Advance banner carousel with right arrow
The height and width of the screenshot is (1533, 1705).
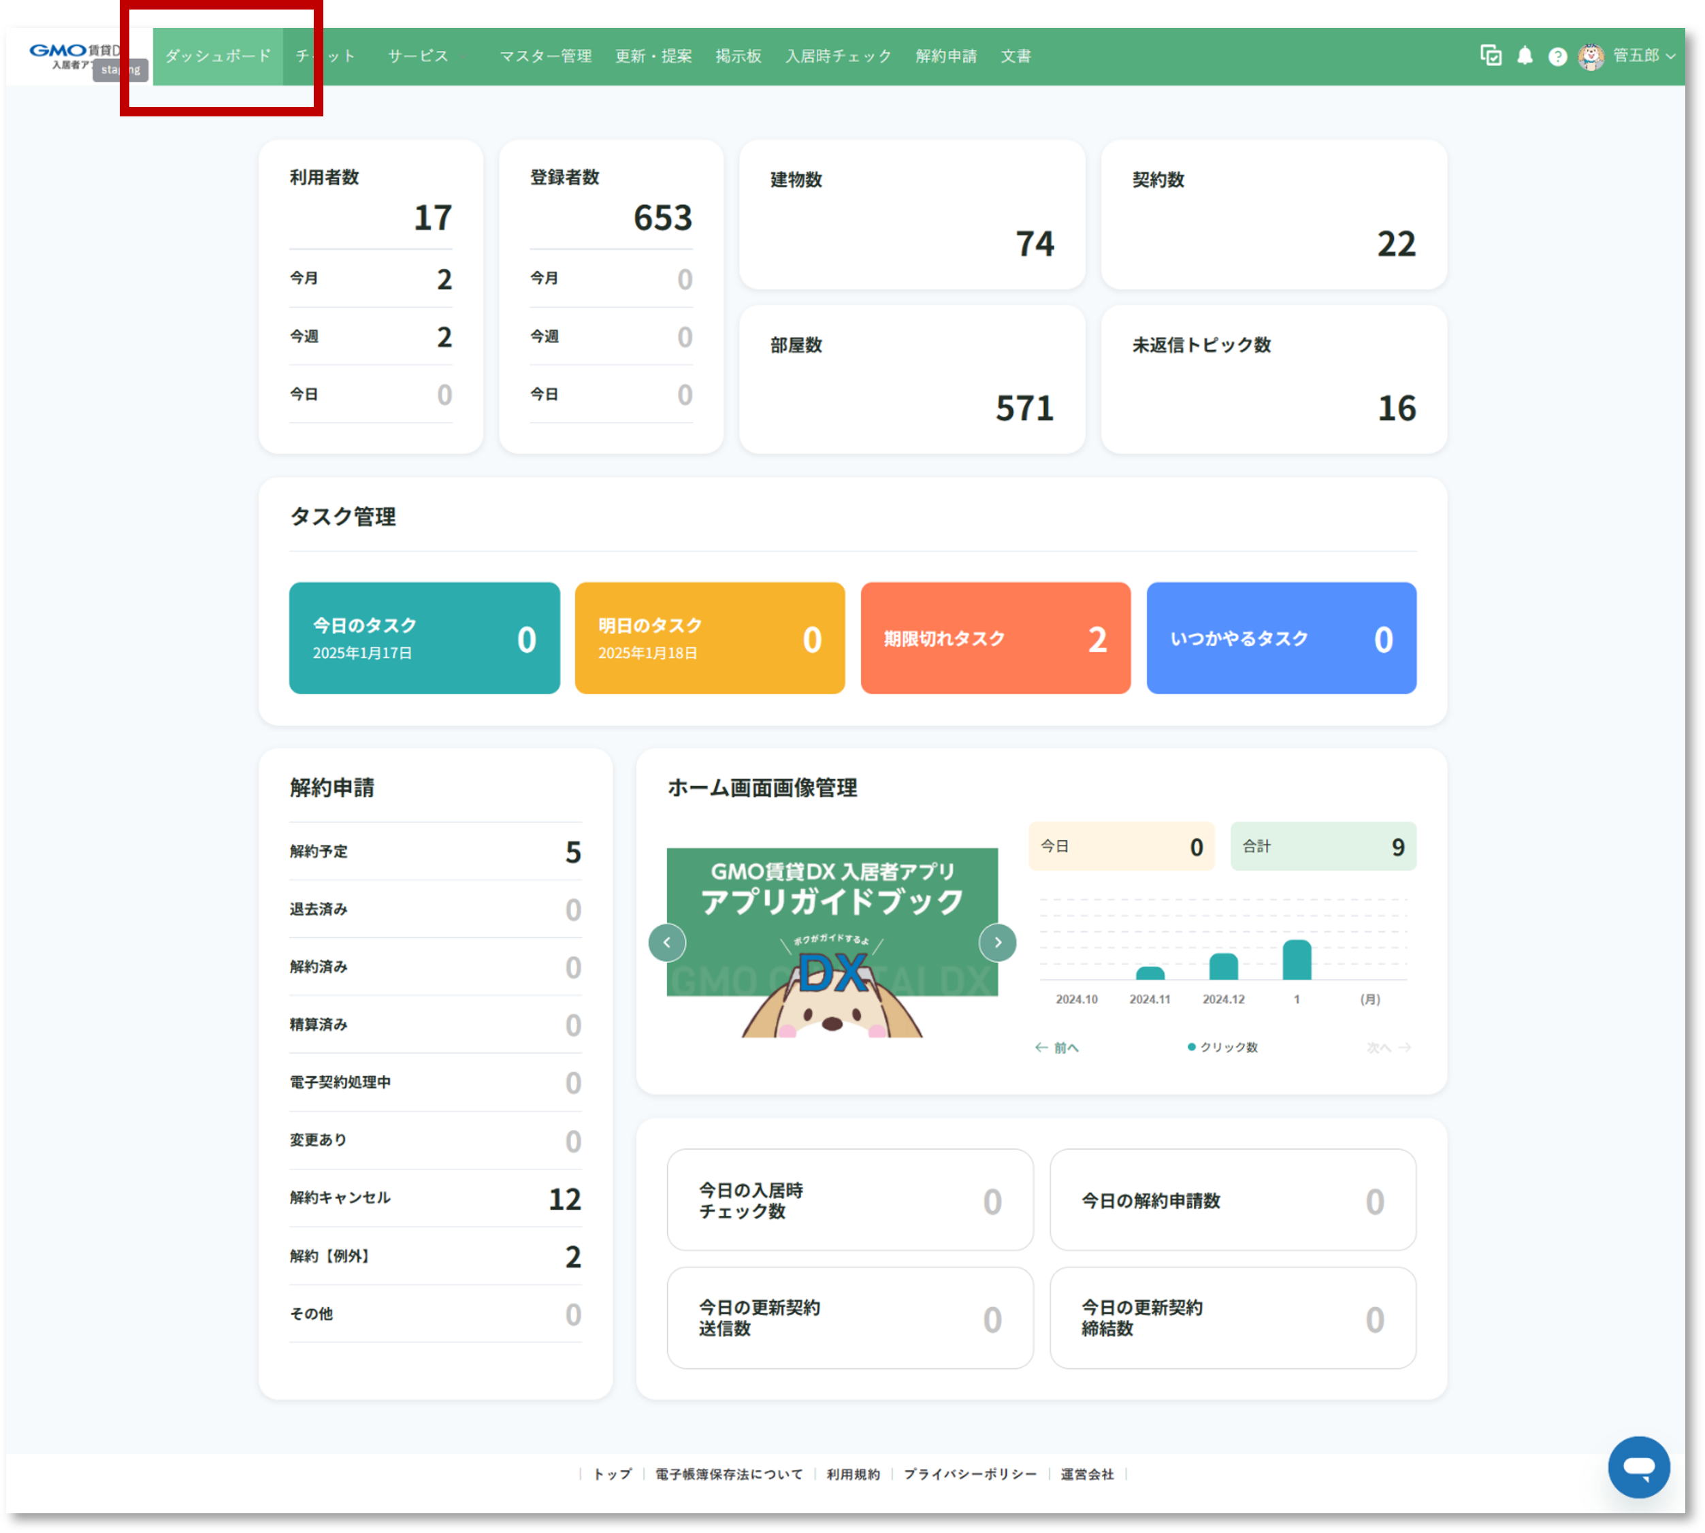click(998, 943)
